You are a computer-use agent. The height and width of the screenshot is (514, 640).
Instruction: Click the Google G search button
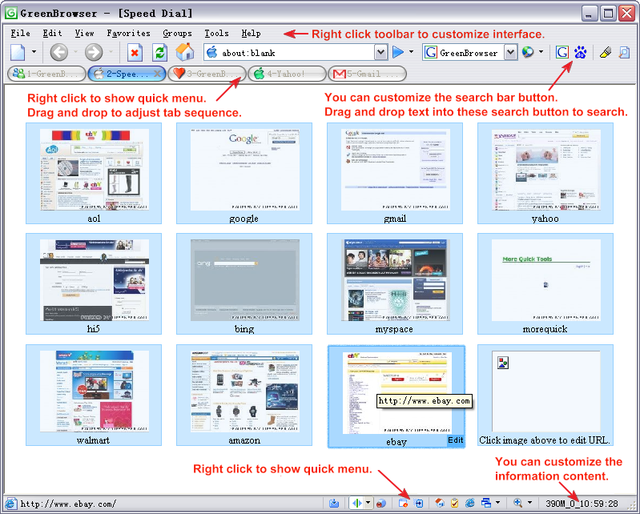tap(562, 53)
